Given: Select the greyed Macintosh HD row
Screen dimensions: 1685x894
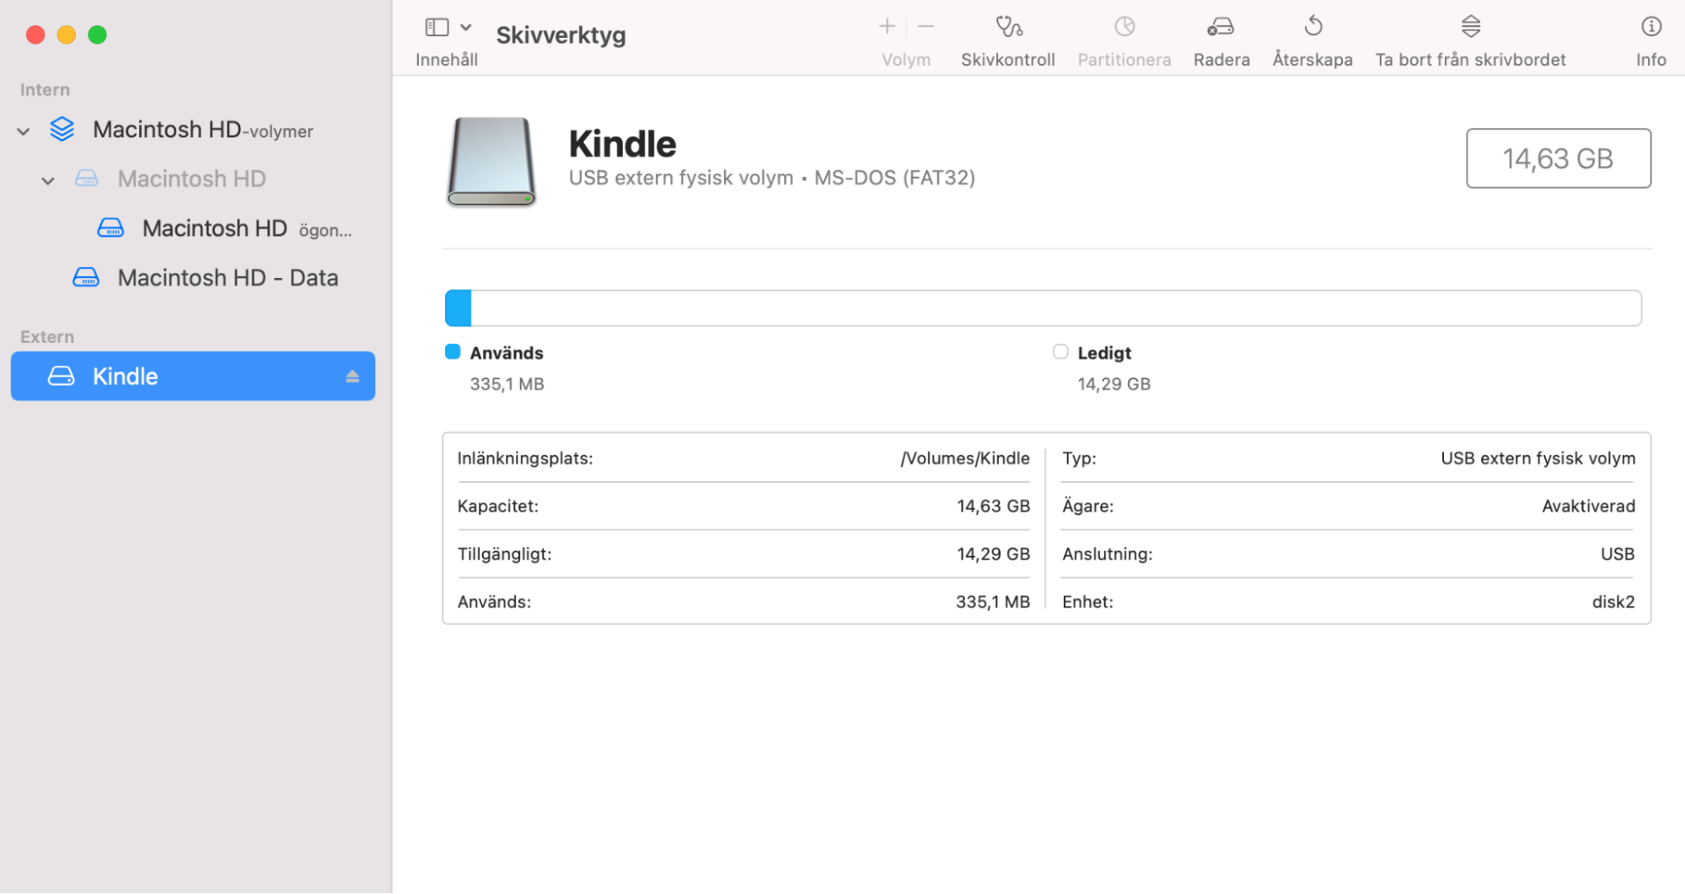Looking at the screenshot, I should [192, 179].
